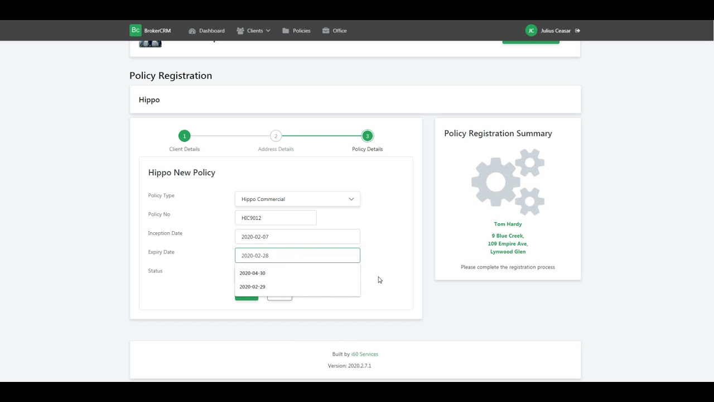Click the Clients people icon
Image resolution: width=714 pixels, height=402 pixels.
(240, 31)
